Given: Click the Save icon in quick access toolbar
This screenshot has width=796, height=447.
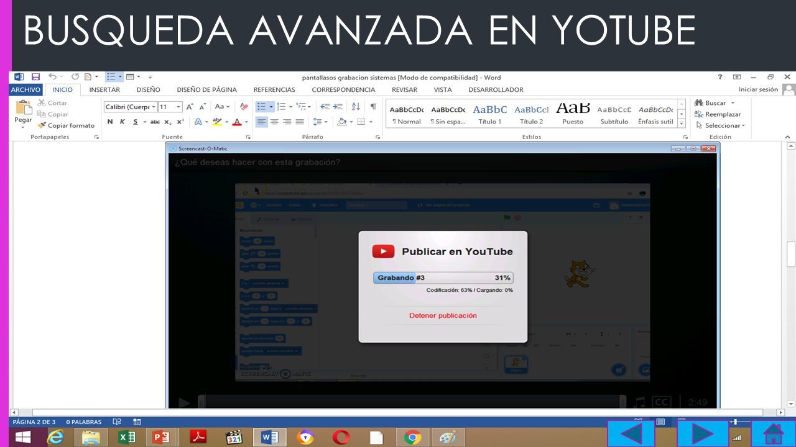Looking at the screenshot, I should tap(35, 77).
